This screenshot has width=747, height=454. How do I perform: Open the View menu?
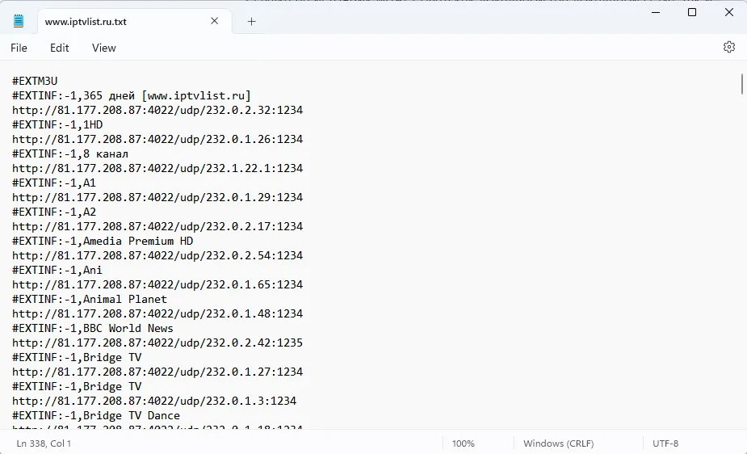click(x=104, y=48)
